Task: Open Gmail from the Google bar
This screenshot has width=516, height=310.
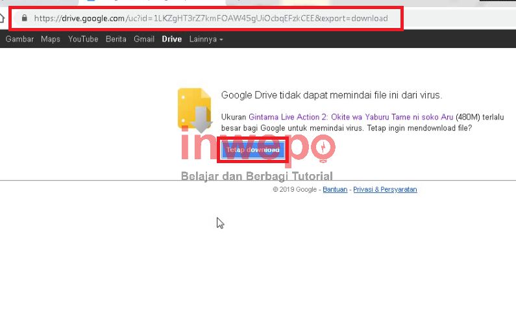Action: (x=144, y=39)
